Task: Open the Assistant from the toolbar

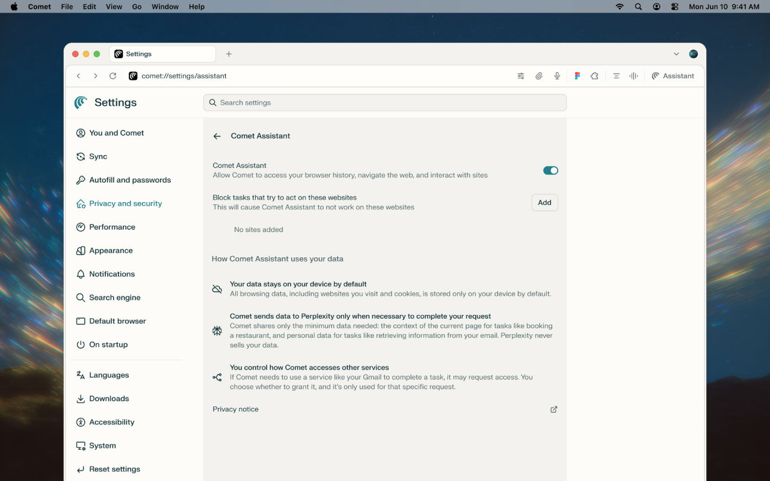Action: pos(673,76)
